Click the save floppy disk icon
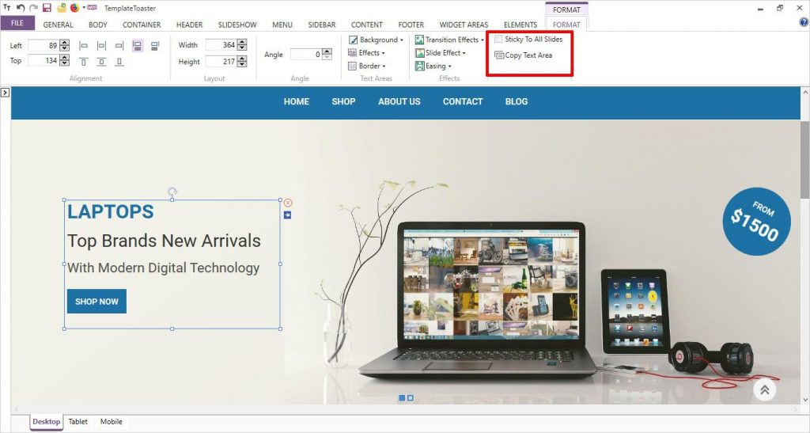This screenshot has width=810, height=433. [47, 8]
